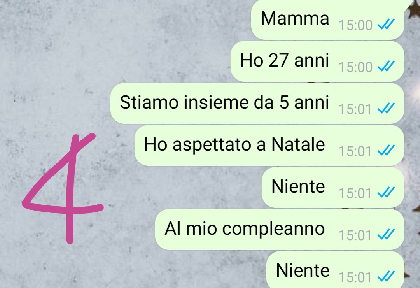Click double ticks on 'Al mio compleanno'
Screen dimensions: 420x288
386,235
